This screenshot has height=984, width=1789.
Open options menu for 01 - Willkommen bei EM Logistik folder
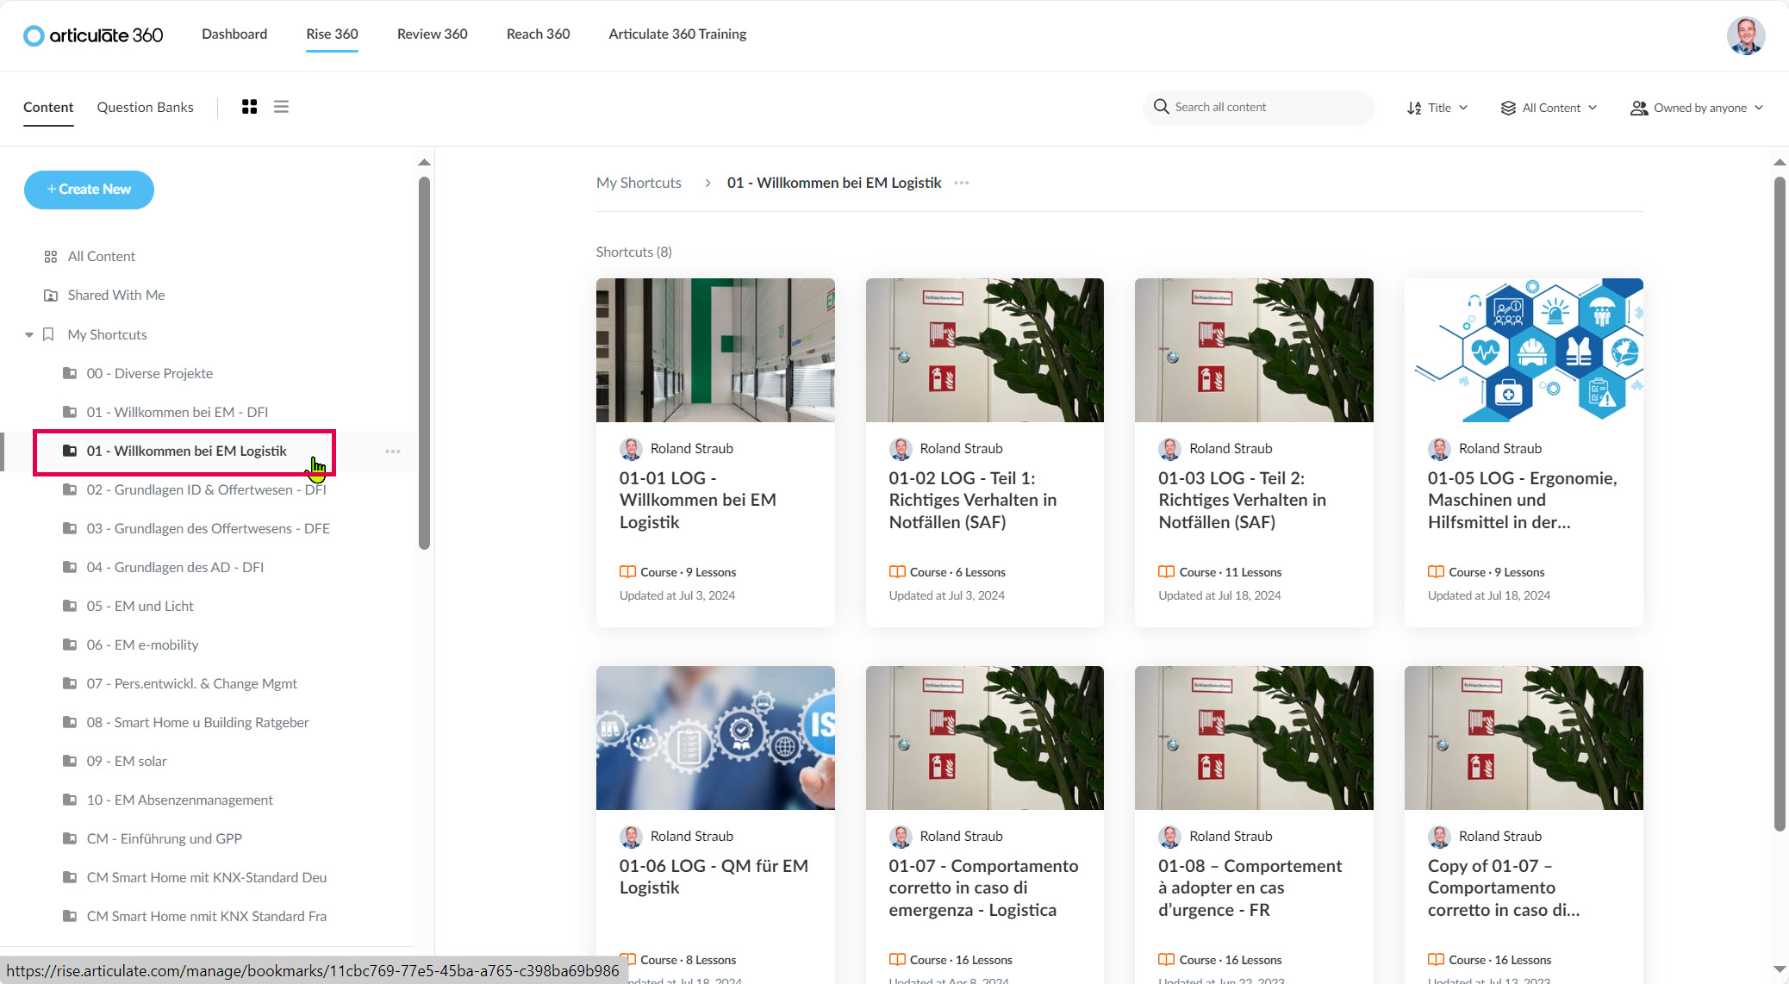(x=393, y=452)
